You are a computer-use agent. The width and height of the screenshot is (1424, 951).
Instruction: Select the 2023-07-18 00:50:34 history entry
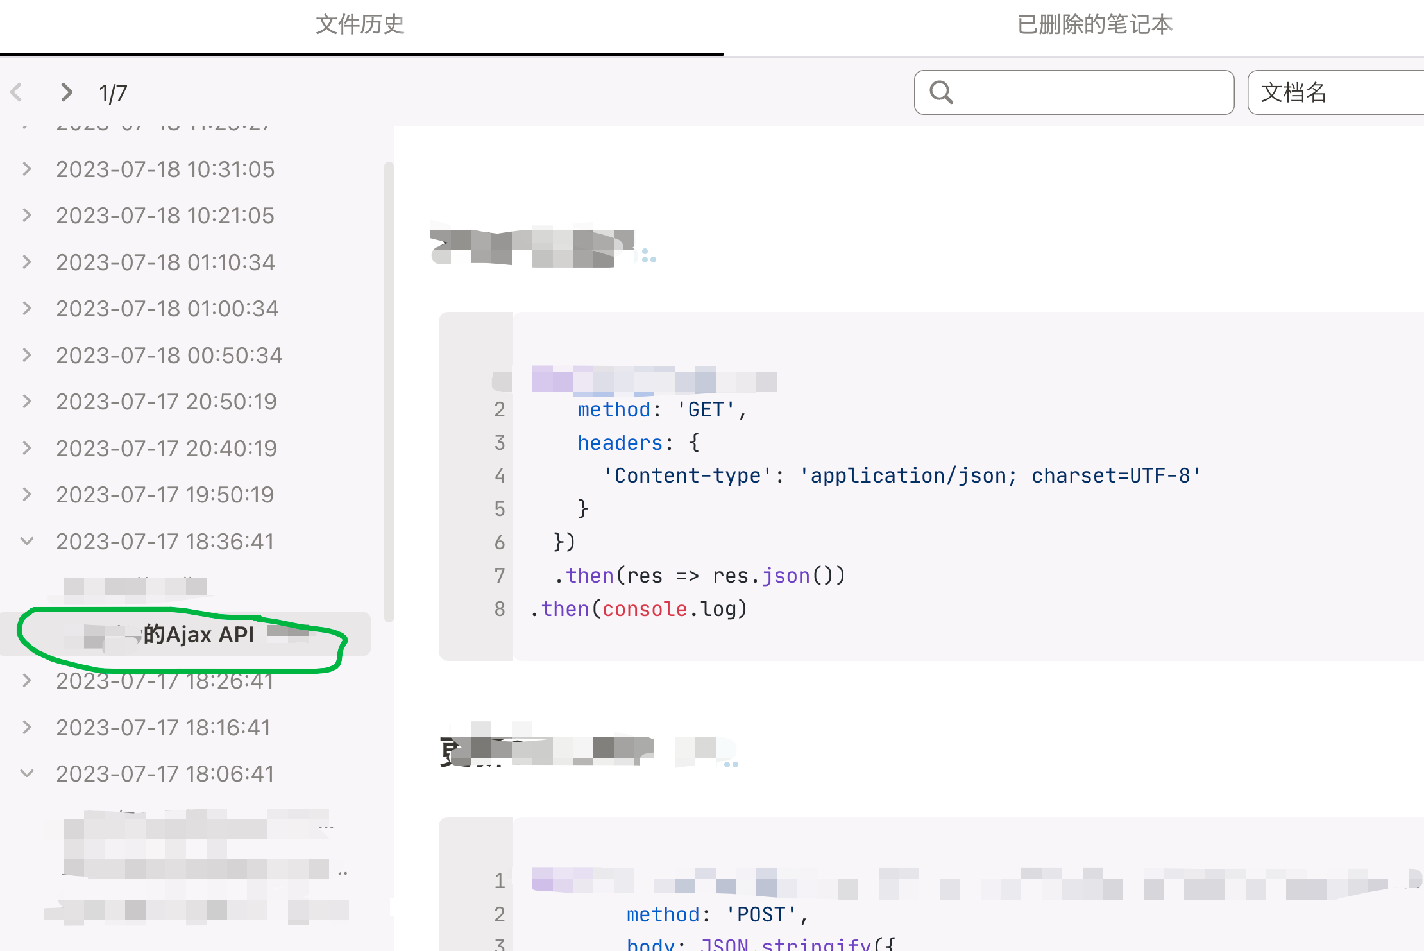pos(169,356)
